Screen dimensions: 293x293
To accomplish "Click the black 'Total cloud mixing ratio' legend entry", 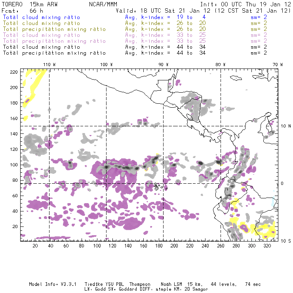I will 42,47.
